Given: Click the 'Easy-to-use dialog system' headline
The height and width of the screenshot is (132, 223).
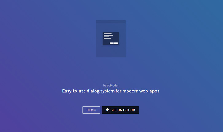Looking at the screenshot, I should [x=111, y=91].
